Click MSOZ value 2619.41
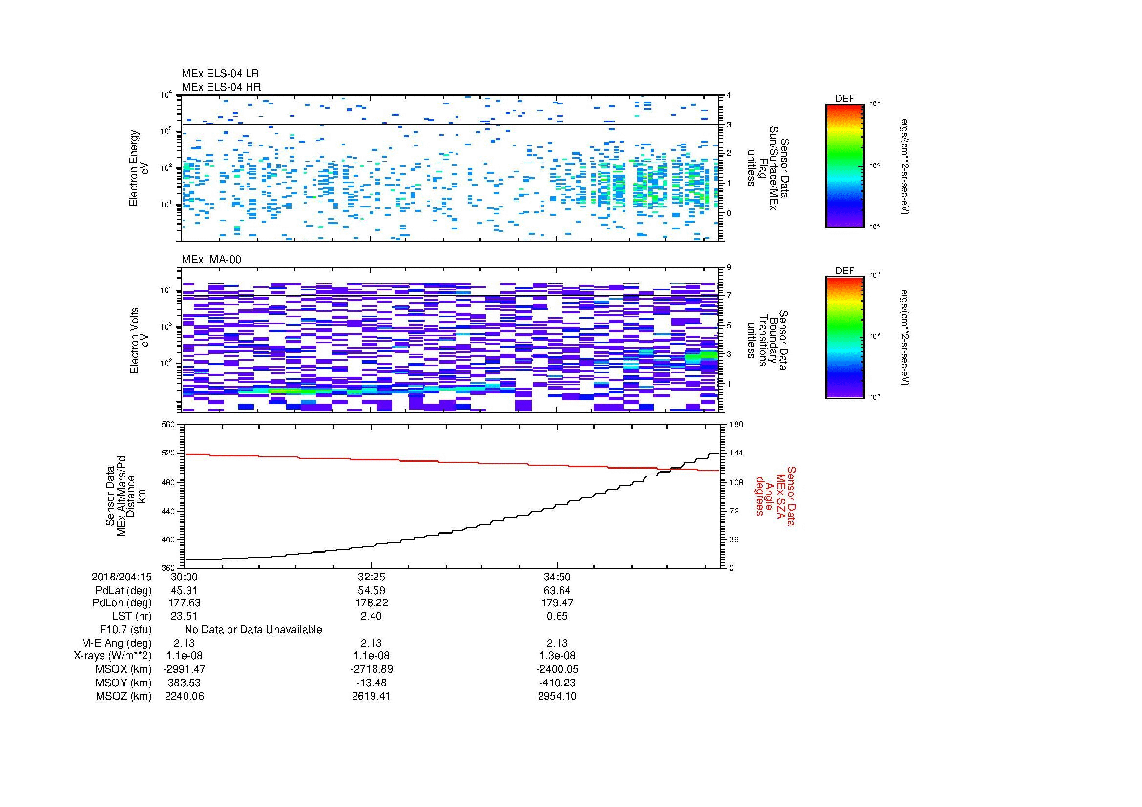 click(x=371, y=696)
